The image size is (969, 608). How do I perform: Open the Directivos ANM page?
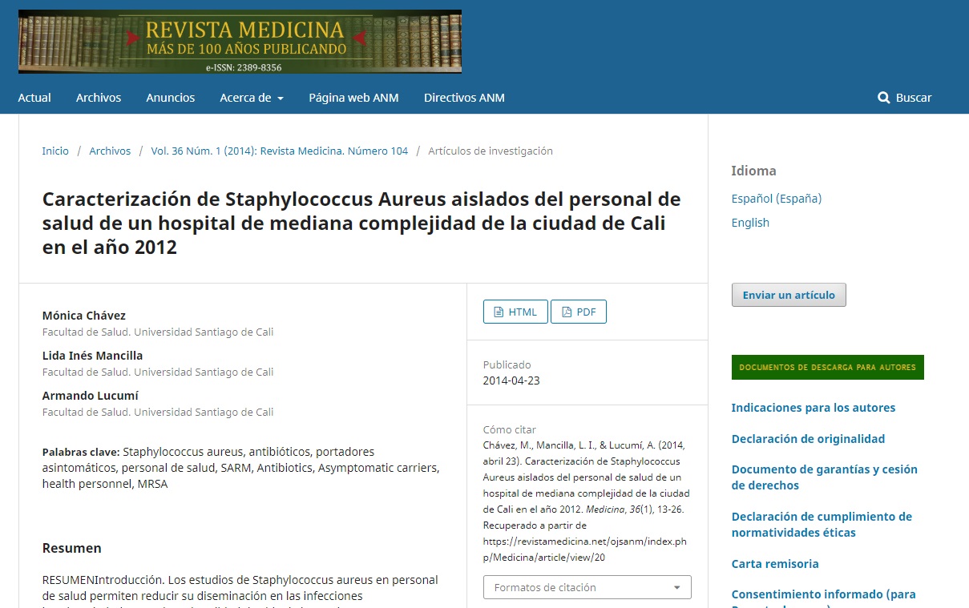464,98
